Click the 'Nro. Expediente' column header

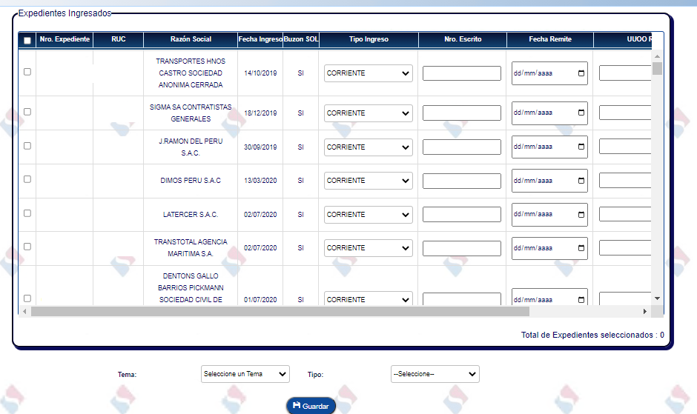pos(65,39)
